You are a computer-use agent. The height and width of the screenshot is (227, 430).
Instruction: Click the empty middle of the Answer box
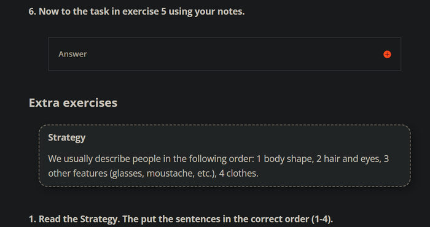click(224, 54)
